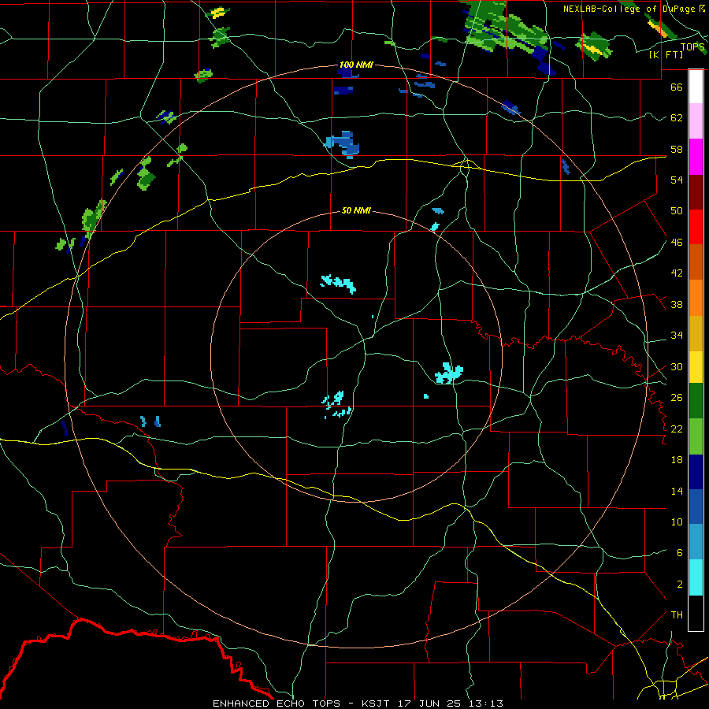Pick the light blue legend swatch
Image resolution: width=709 pixels, height=709 pixels.
[696, 542]
